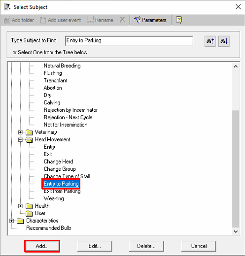This screenshot has height=256, width=245.
Task: Collapse the Herd Movement tree node
Action: [x=20, y=140]
